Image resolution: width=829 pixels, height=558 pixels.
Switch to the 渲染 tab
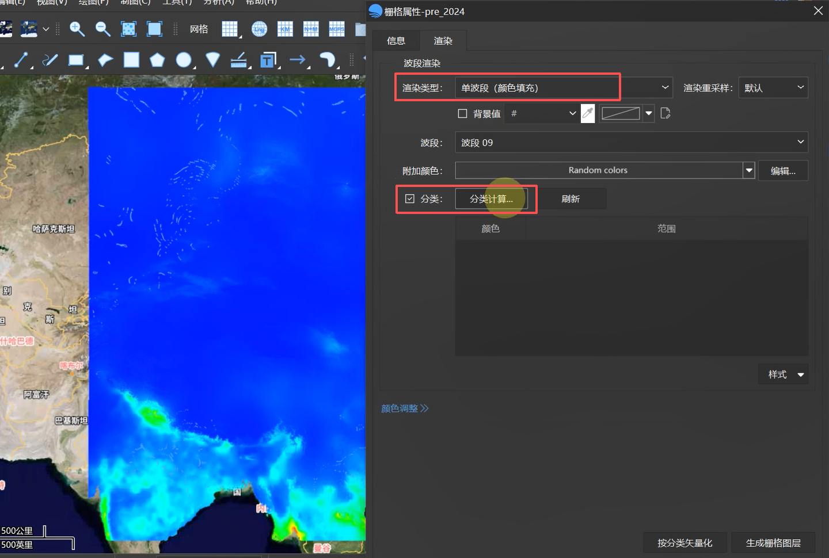pyautogui.click(x=443, y=41)
